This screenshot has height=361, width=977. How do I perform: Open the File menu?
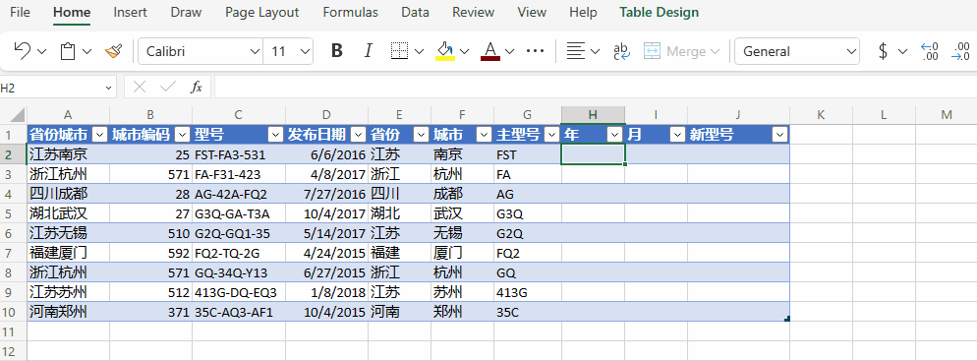click(x=20, y=12)
